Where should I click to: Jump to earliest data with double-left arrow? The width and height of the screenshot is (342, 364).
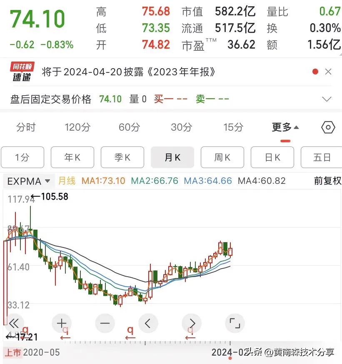(x=14, y=323)
